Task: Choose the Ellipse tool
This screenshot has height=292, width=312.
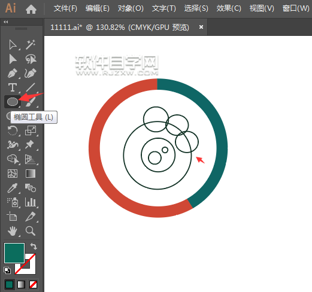Action: click(x=13, y=102)
